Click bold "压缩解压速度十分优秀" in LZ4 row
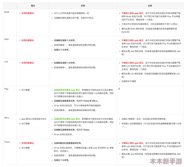This screenshot has height=167, width=184. 65,63
